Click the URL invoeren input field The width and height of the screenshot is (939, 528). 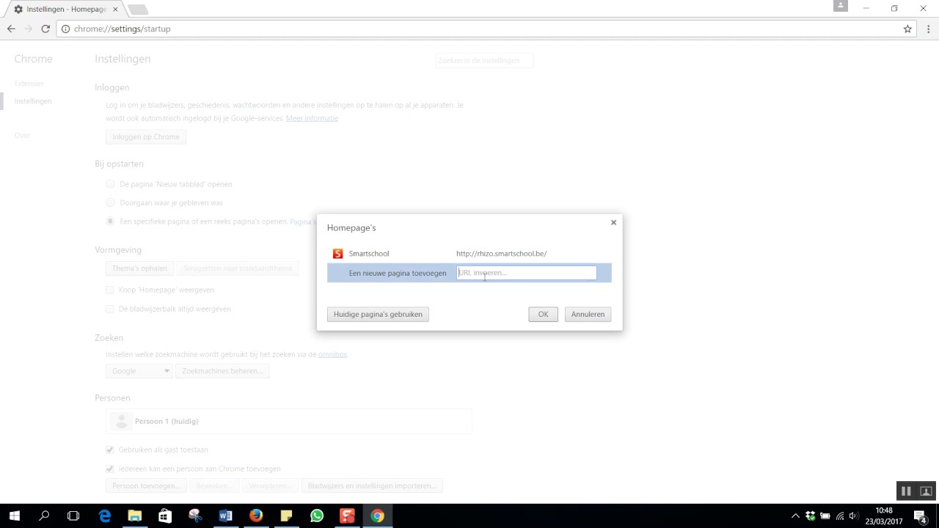pyautogui.click(x=526, y=273)
